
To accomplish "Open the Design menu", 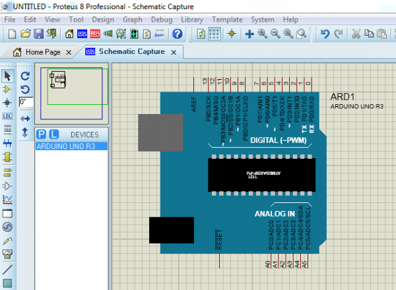I will point(102,20).
